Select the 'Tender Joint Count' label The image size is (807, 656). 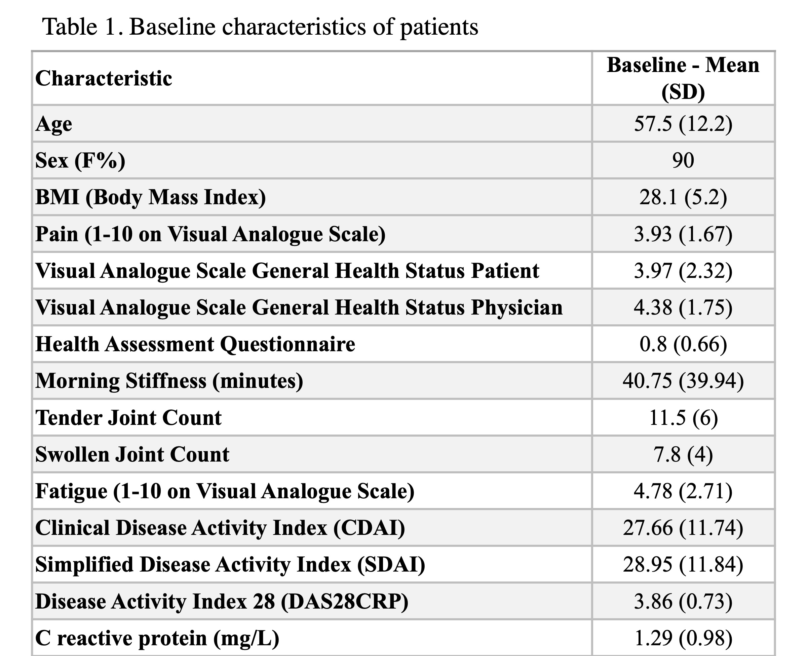pos(128,417)
